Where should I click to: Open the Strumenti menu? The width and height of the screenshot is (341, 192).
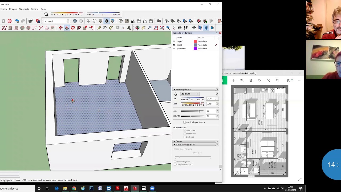pyautogui.click(x=24, y=9)
